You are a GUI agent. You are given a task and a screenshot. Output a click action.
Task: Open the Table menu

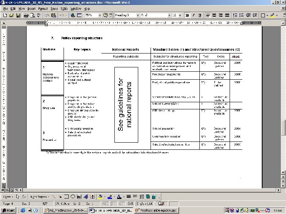(x=64, y=9)
